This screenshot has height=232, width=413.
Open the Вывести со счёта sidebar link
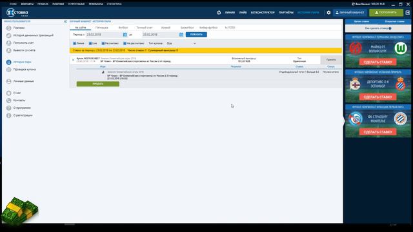[25, 50]
